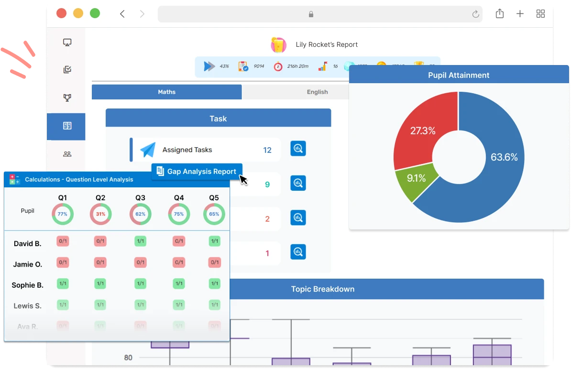
Task: Open browser tab overview grid icon
Action: (x=540, y=14)
